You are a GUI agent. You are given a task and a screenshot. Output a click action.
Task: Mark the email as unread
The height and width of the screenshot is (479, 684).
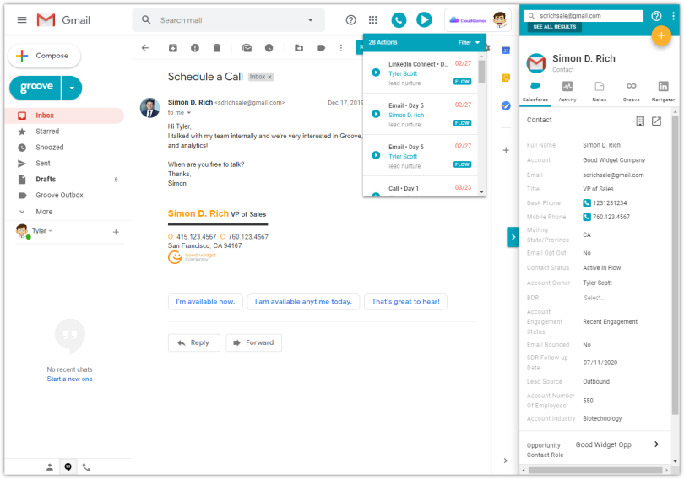pyautogui.click(x=247, y=48)
